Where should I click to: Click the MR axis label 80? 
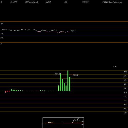(125, 76)
